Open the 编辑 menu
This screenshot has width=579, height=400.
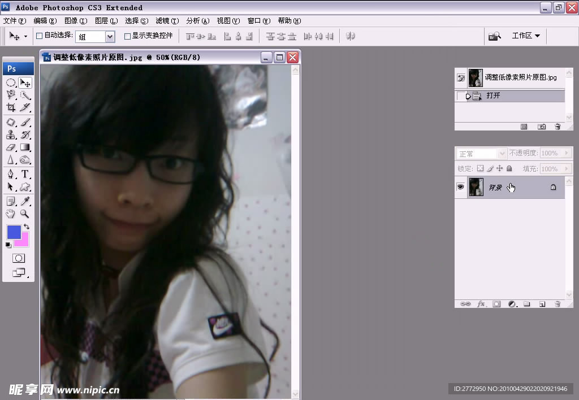[x=45, y=21]
